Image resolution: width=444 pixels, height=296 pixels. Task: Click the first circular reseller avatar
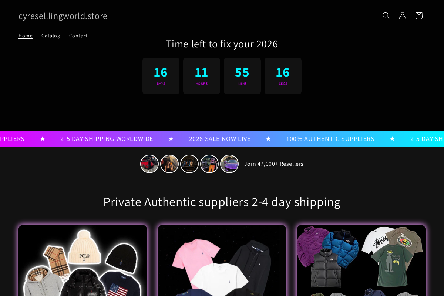(149, 164)
